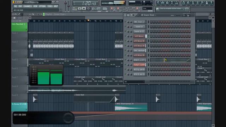This screenshot has width=226, height=127.
Task: Select the reFX Nexus #3 channel button
Action: 139,46
